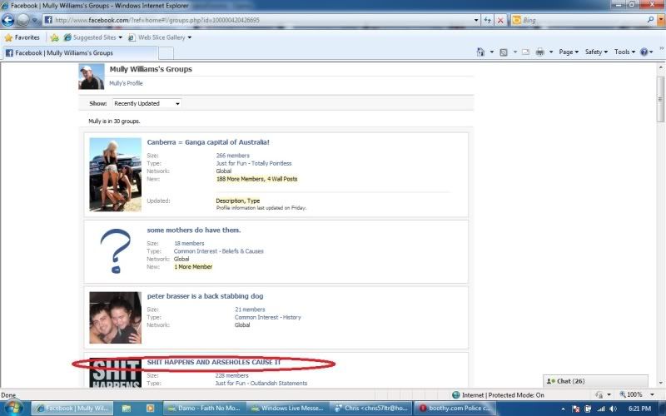
Task: Click the Bing search magnifier icon
Action: [650, 20]
